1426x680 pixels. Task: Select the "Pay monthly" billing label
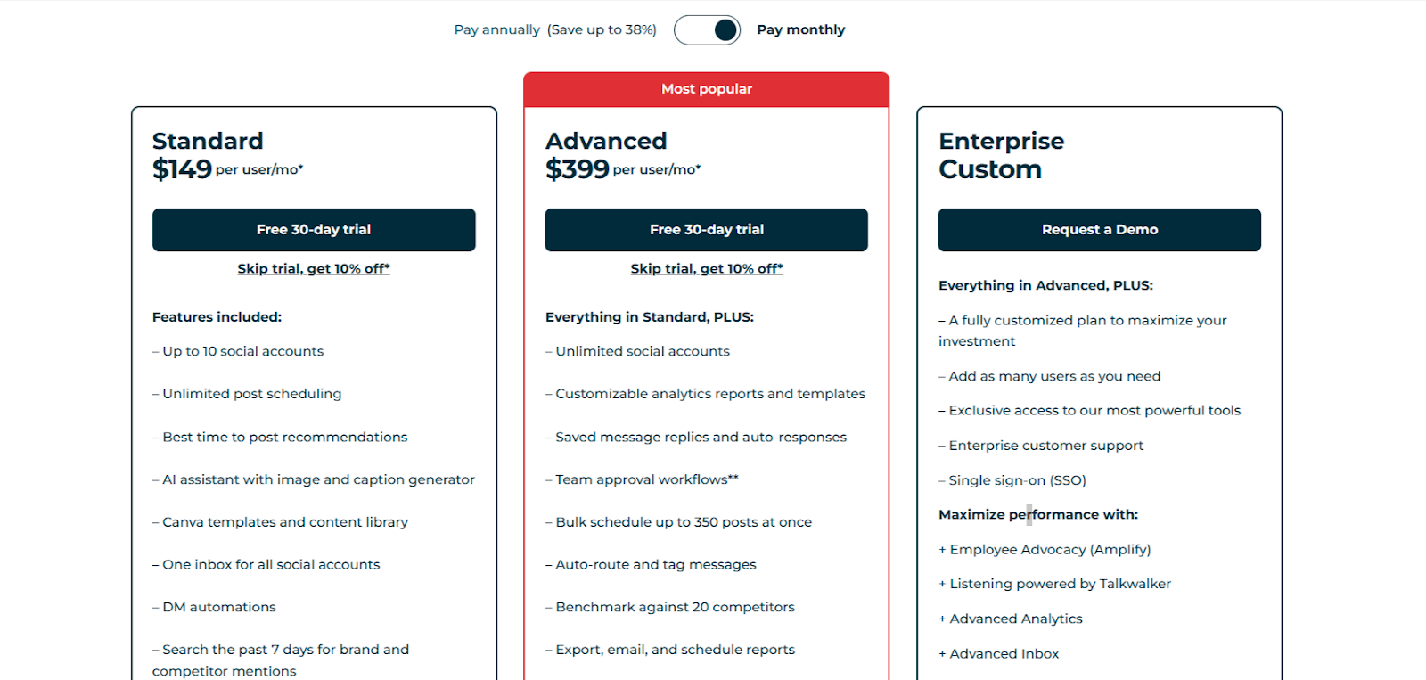pyautogui.click(x=800, y=29)
